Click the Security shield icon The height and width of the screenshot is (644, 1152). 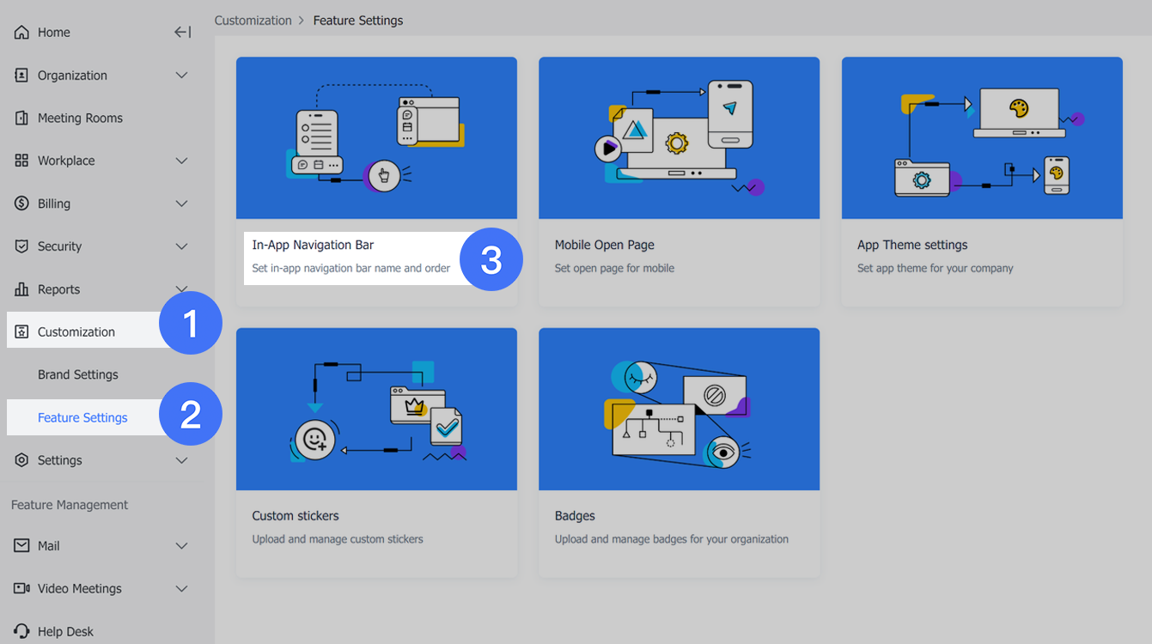(20, 246)
